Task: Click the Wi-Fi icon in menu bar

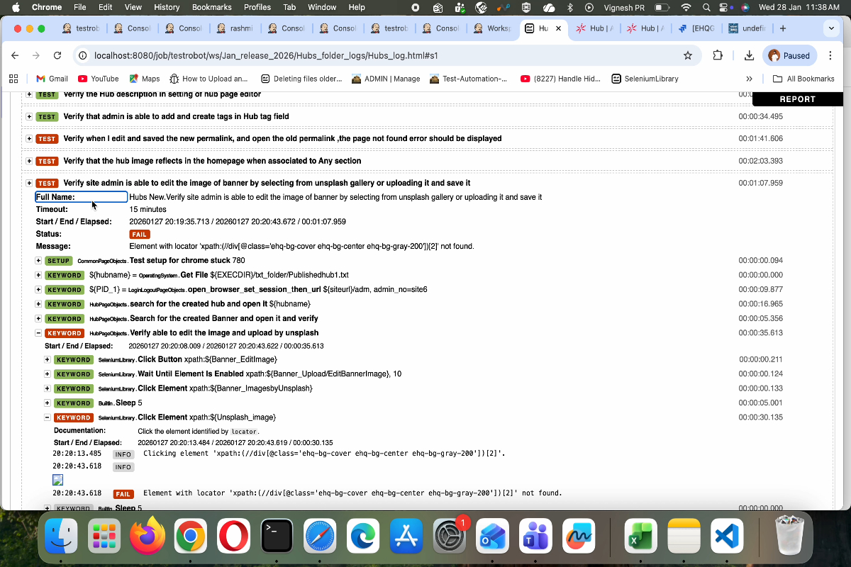Action: coord(685,7)
